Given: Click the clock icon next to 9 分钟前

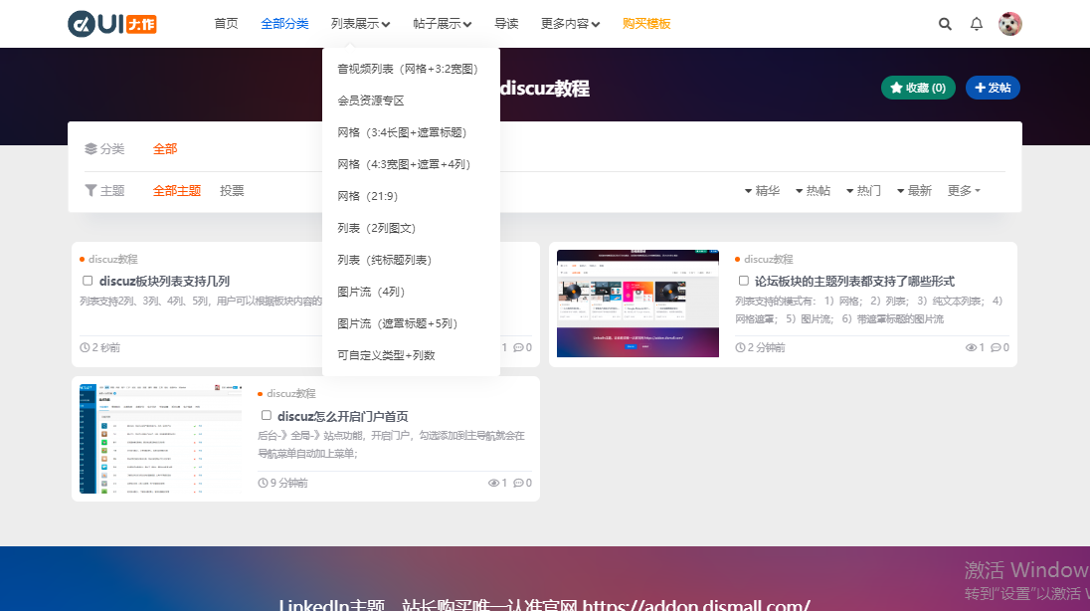Looking at the screenshot, I should pyautogui.click(x=264, y=483).
